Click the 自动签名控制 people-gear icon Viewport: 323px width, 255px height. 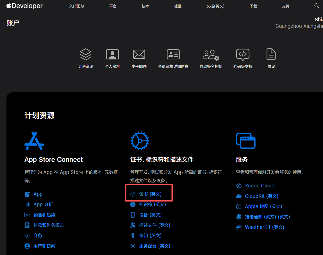point(211,55)
